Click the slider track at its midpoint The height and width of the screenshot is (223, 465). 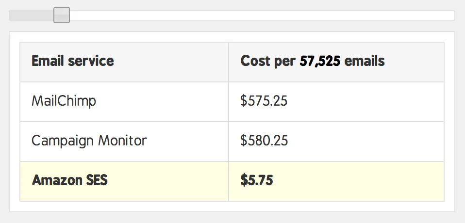click(x=232, y=16)
